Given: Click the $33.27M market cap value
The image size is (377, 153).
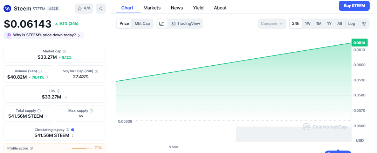Looking at the screenshot, I should 47,57.
